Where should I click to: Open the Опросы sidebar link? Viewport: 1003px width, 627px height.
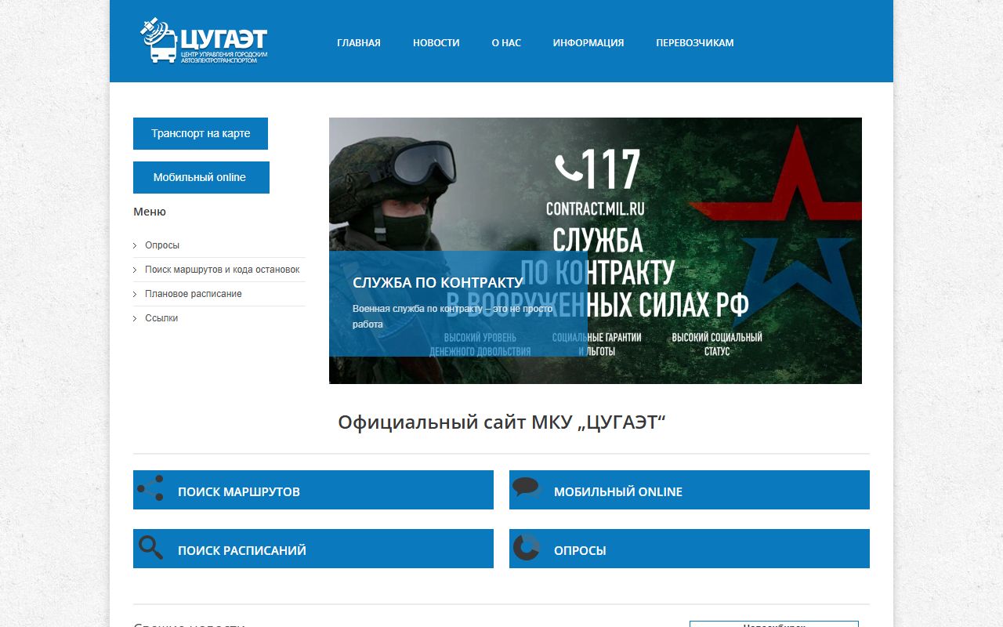pyautogui.click(x=162, y=245)
